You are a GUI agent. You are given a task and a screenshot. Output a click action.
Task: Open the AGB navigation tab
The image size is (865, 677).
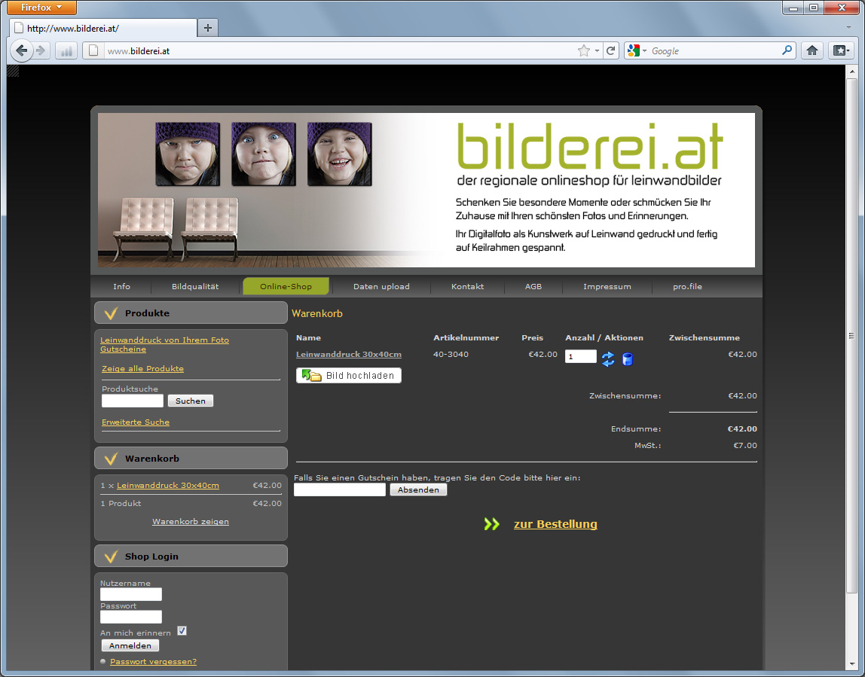pos(533,287)
